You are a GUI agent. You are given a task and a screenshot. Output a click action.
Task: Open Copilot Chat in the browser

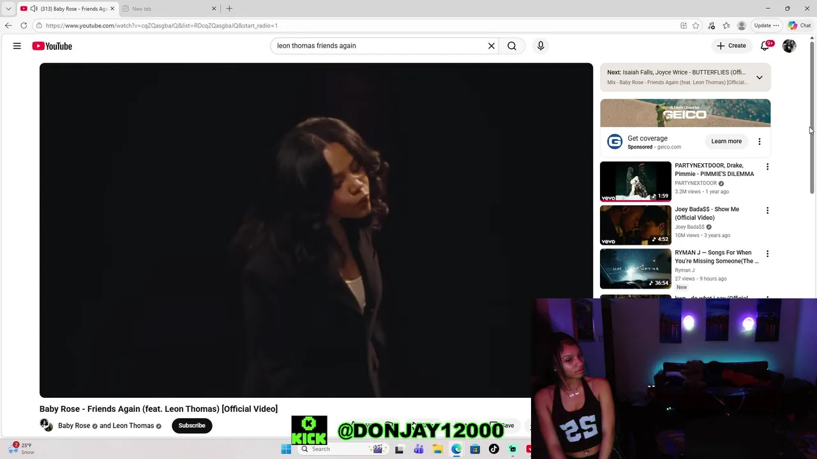799,25
